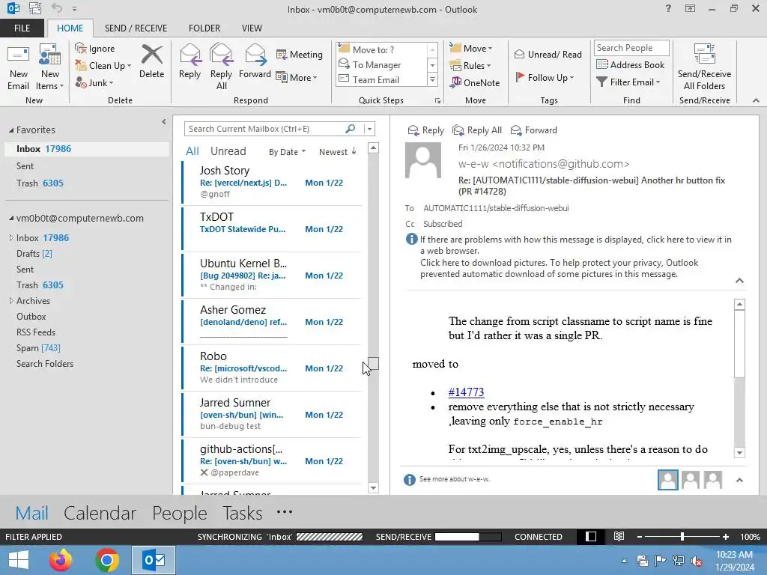Image resolution: width=767 pixels, height=575 pixels.
Task: Click Forward in the reading pane
Action: tap(533, 130)
